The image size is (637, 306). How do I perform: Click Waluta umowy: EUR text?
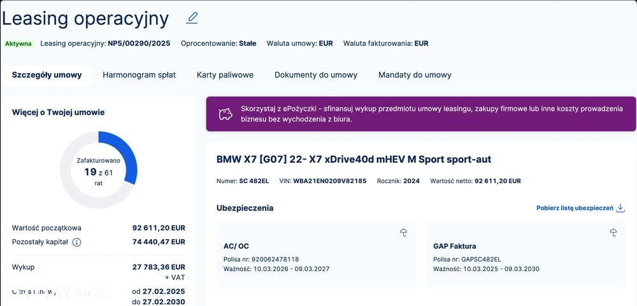click(x=300, y=43)
